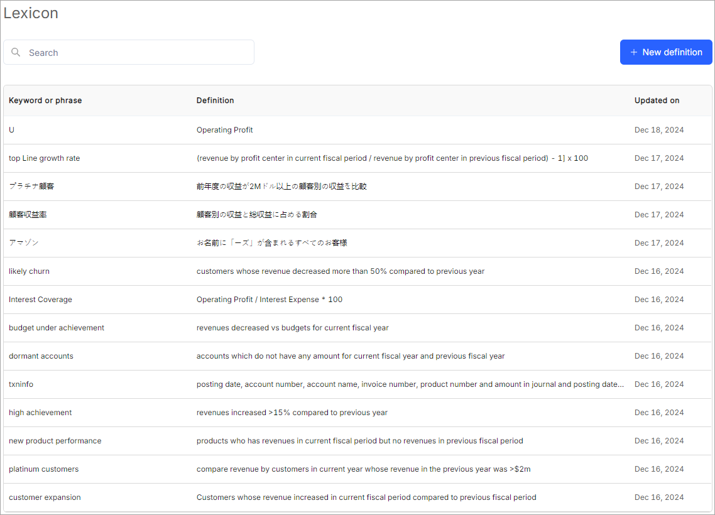
Task: Click the New definition button
Action: [x=666, y=52]
